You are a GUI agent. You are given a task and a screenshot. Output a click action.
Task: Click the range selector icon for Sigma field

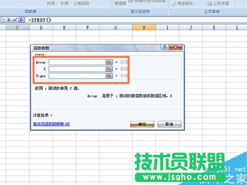[x=109, y=76]
